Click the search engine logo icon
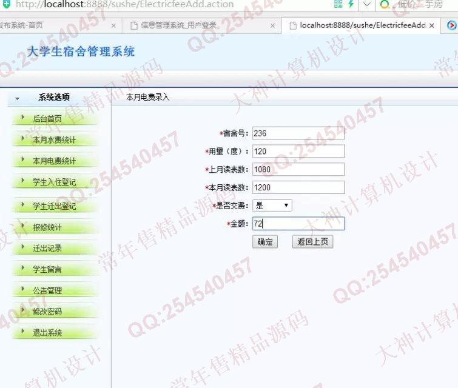Viewport: 458px width, 388px height. click(x=385, y=4)
